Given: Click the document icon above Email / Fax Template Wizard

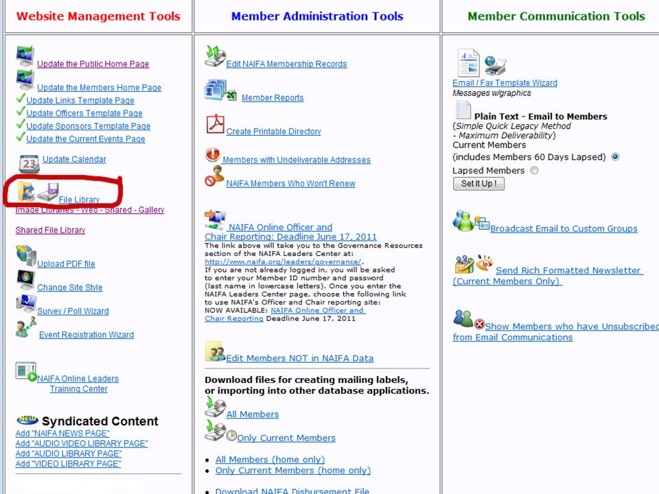Looking at the screenshot, I should 469,62.
